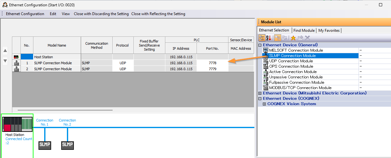The width and height of the screenshot is (391, 158).
Task: Open the Ethernet Configuration menu
Action: [25, 14]
